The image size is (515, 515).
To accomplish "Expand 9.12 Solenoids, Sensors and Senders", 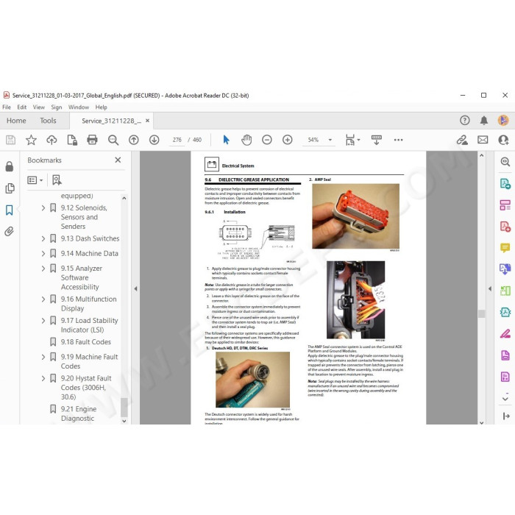I will tap(43, 208).
